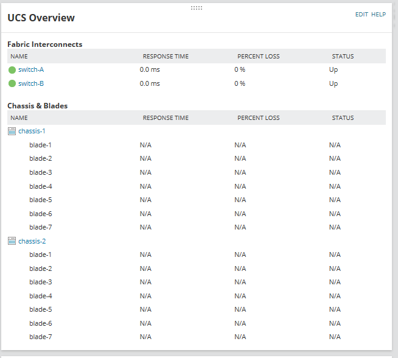This screenshot has height=358, width=398.
Task: Click PERCENT LOSS header in Fabric Interconnects table
Action: point(259,57)
